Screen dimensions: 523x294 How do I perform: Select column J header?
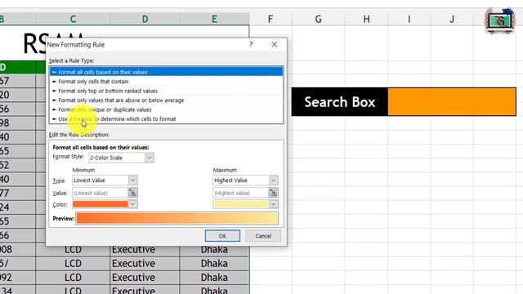(452, 19)
